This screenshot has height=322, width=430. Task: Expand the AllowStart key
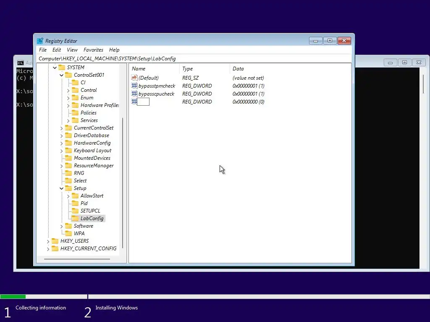point(68,196)
